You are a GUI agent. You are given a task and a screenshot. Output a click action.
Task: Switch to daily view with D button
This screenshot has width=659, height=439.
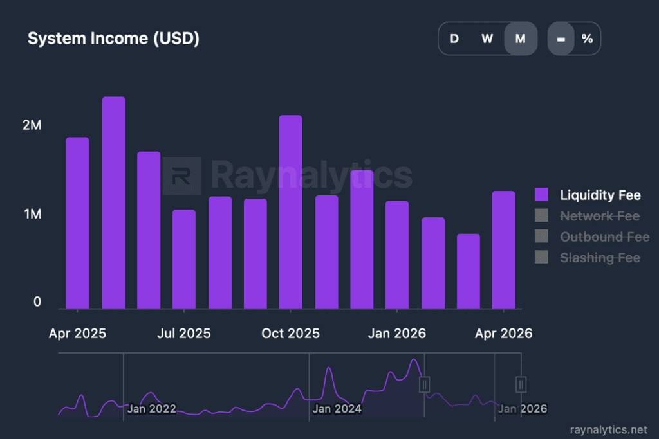454,39
